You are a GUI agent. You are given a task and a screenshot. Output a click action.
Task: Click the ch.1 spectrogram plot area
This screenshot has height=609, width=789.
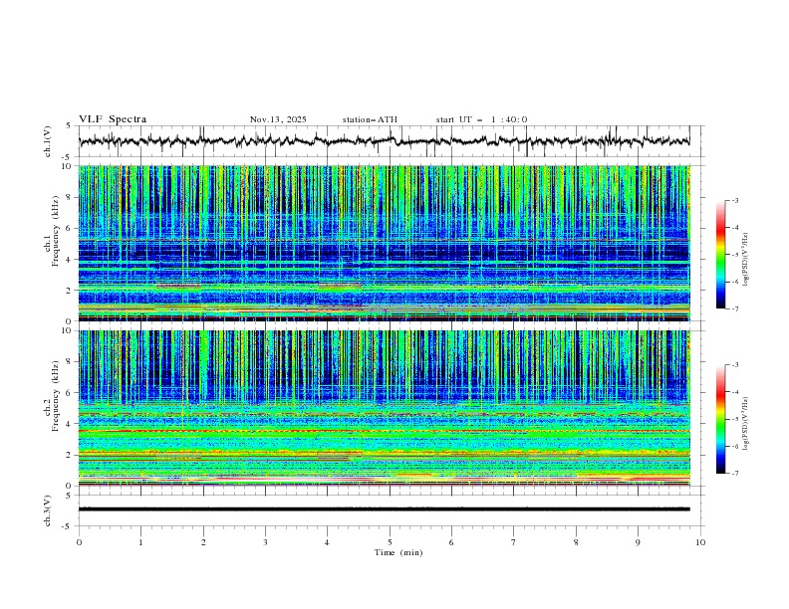[384, 243]
